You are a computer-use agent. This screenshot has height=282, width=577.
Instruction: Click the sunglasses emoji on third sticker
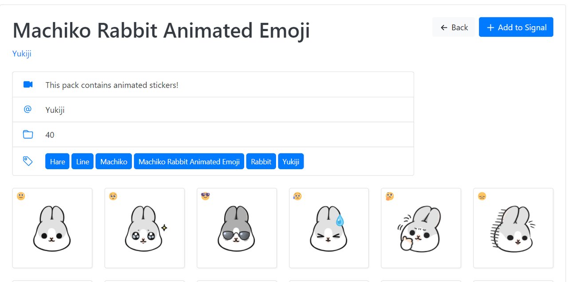(x=206, y=196)
